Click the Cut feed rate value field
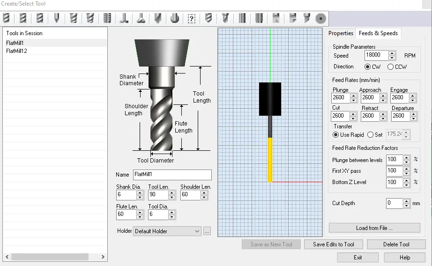The image size is (432, 266). [340, 116]
